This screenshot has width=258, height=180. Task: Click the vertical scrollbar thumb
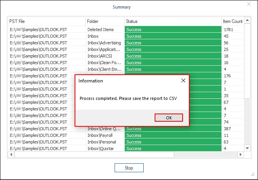tap(247, 61)
